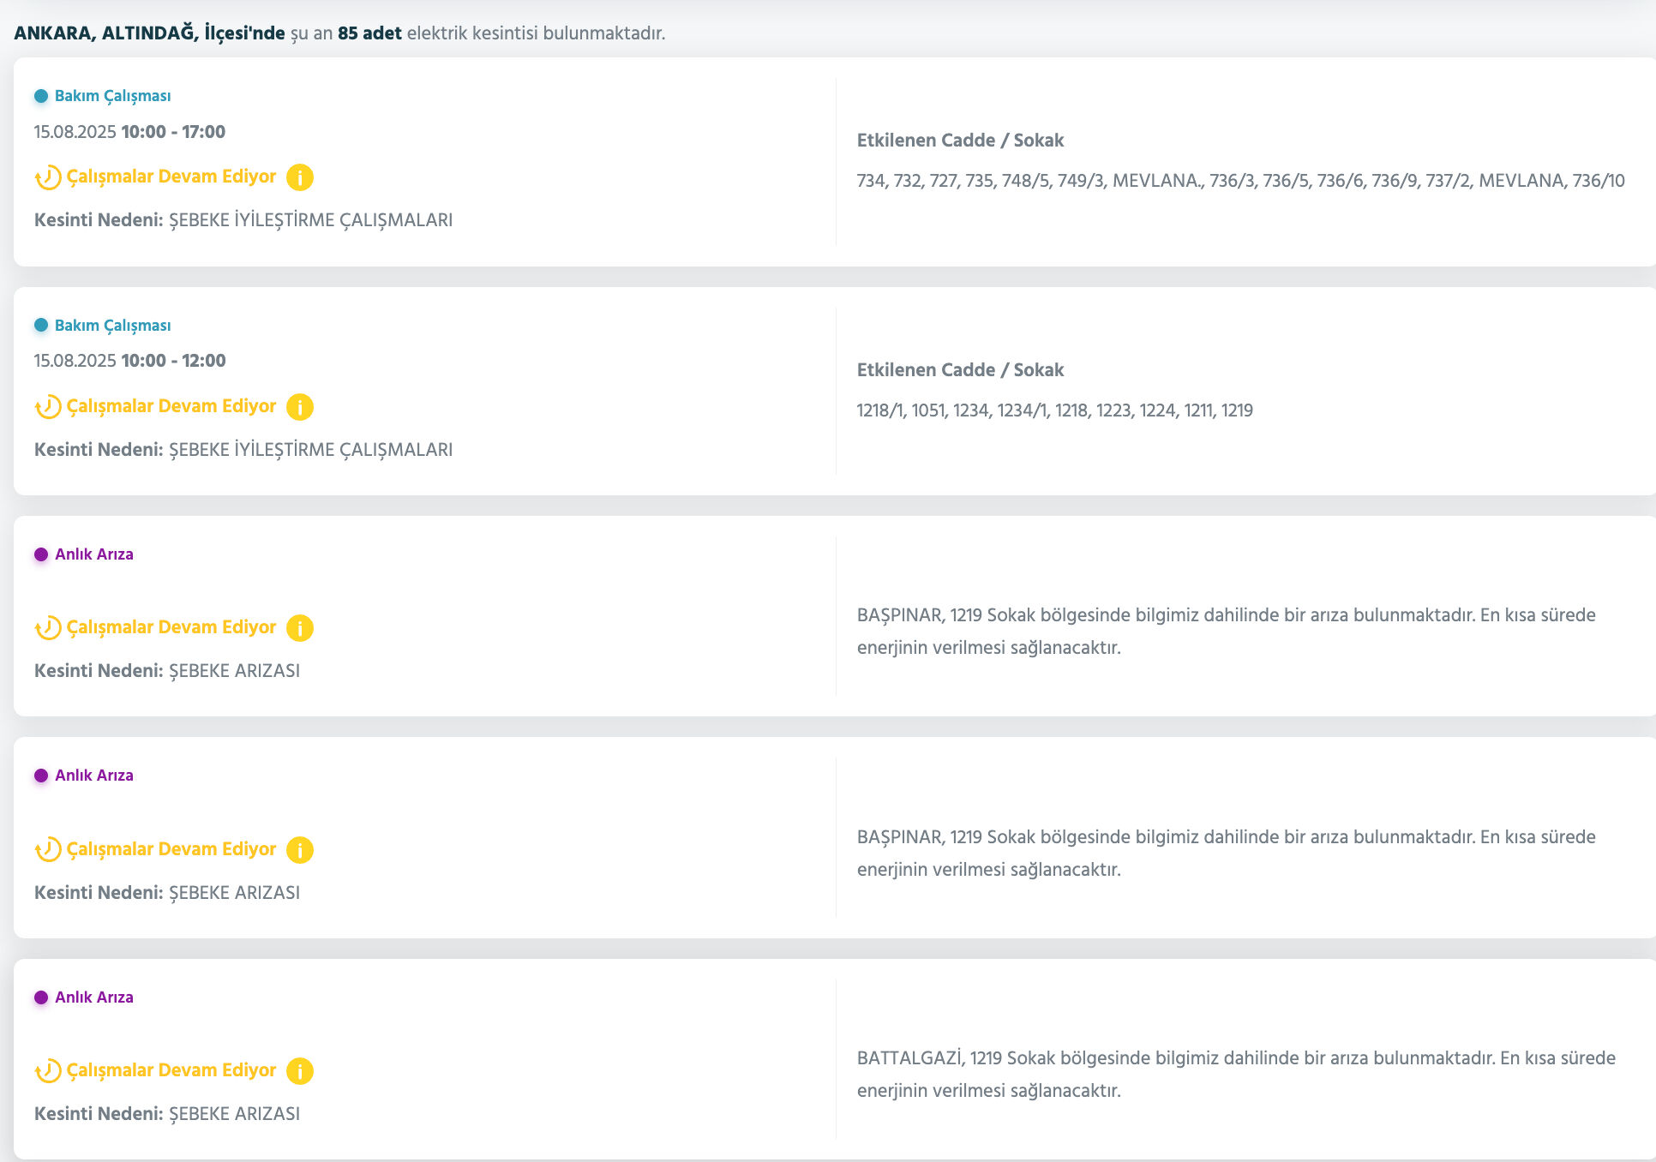
Task: Click the 85 adet outage count text
Action: (x=369, y=33)
